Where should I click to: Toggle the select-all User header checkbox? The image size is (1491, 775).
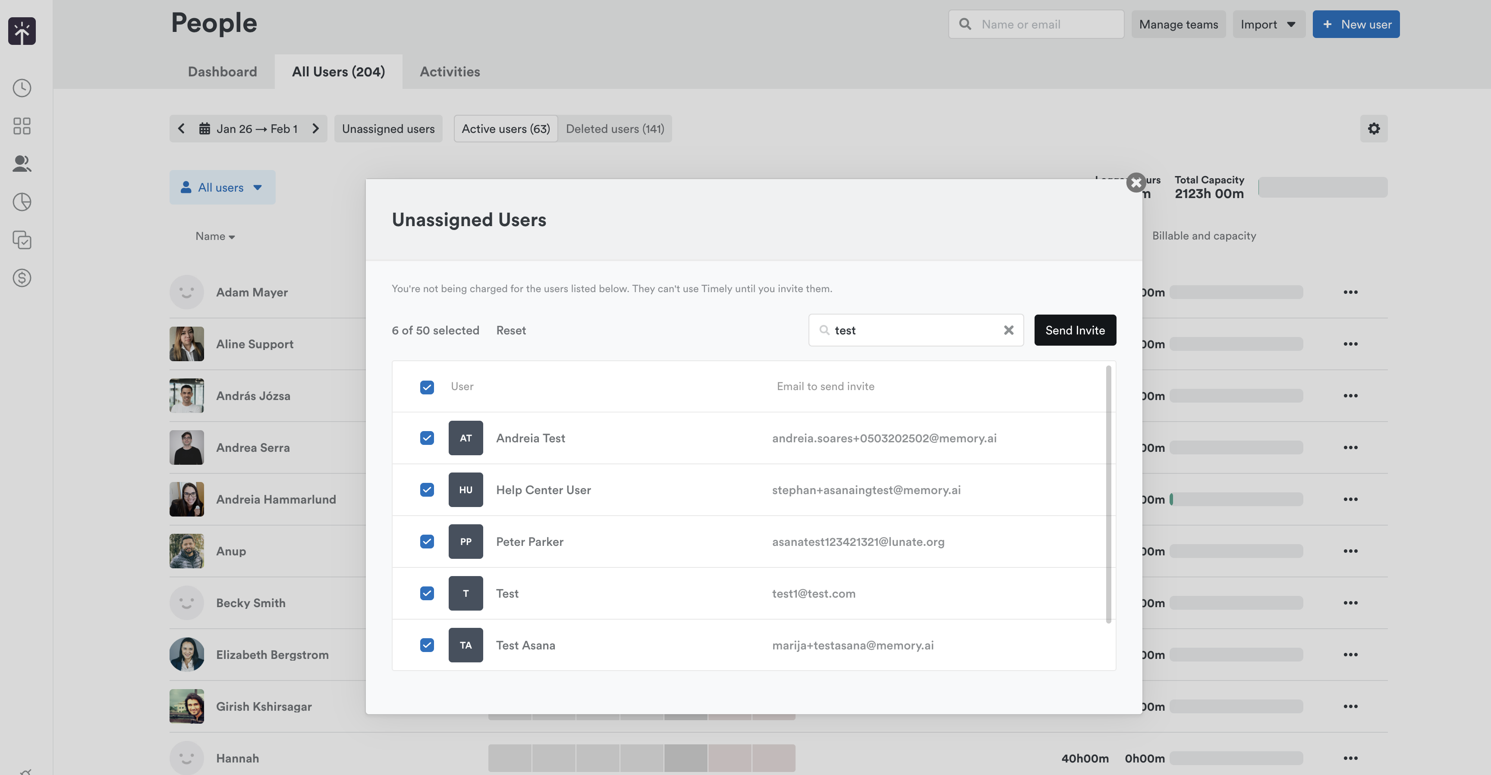click(x=427, y=387)
